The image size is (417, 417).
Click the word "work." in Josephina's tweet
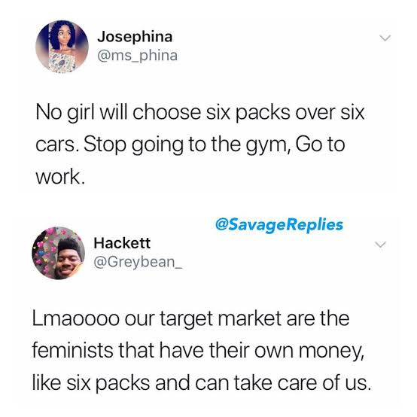point(60,177)
